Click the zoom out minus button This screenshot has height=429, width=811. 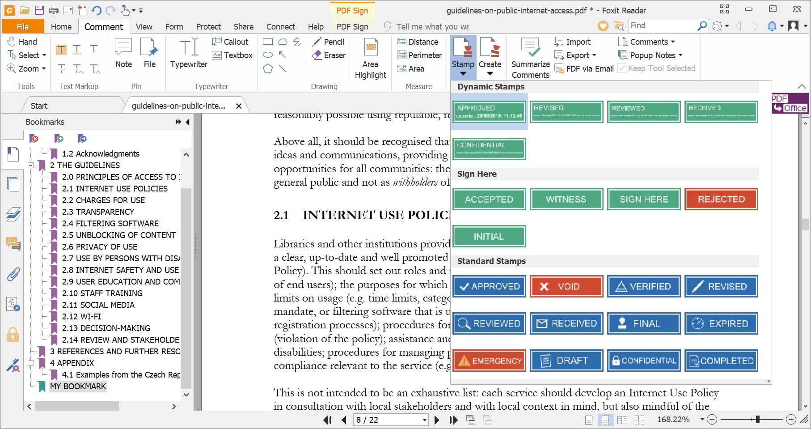point(713,420)
